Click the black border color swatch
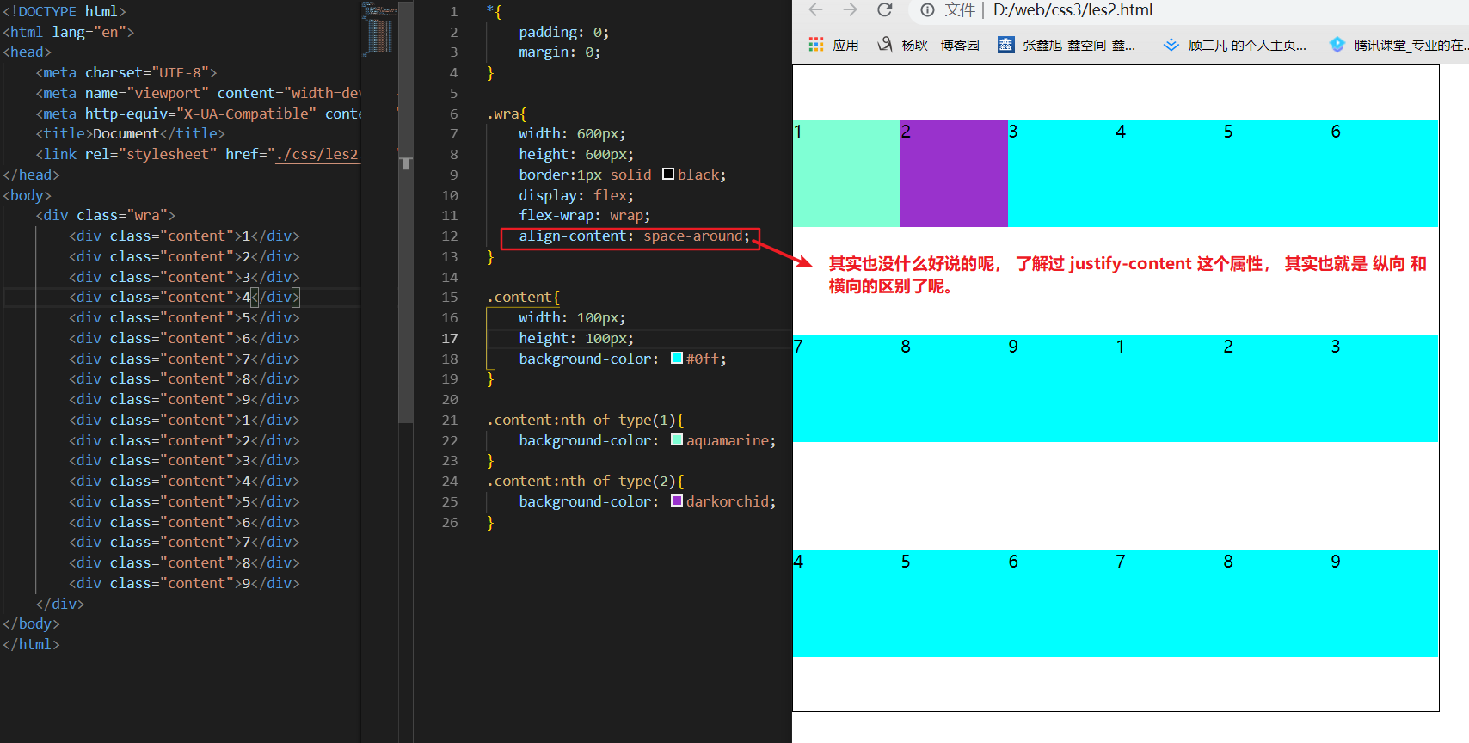Image resolution: width=1469 pixels, height=743 pixels. click(668, 175)
